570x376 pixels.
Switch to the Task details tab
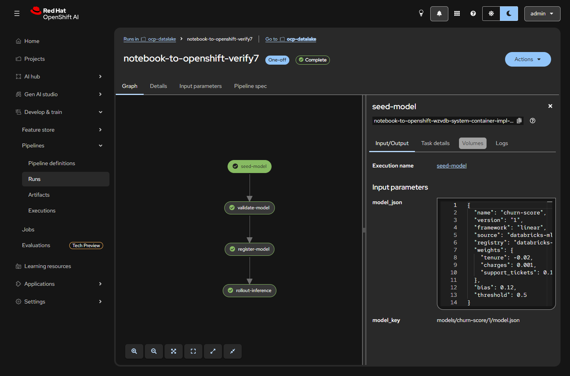[435, 143]
